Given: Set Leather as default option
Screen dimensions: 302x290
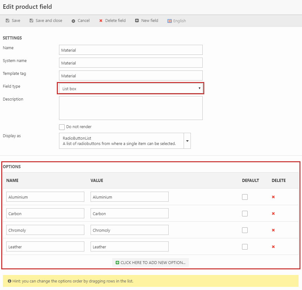Looking at the screenshot, I should pos(245,247).
